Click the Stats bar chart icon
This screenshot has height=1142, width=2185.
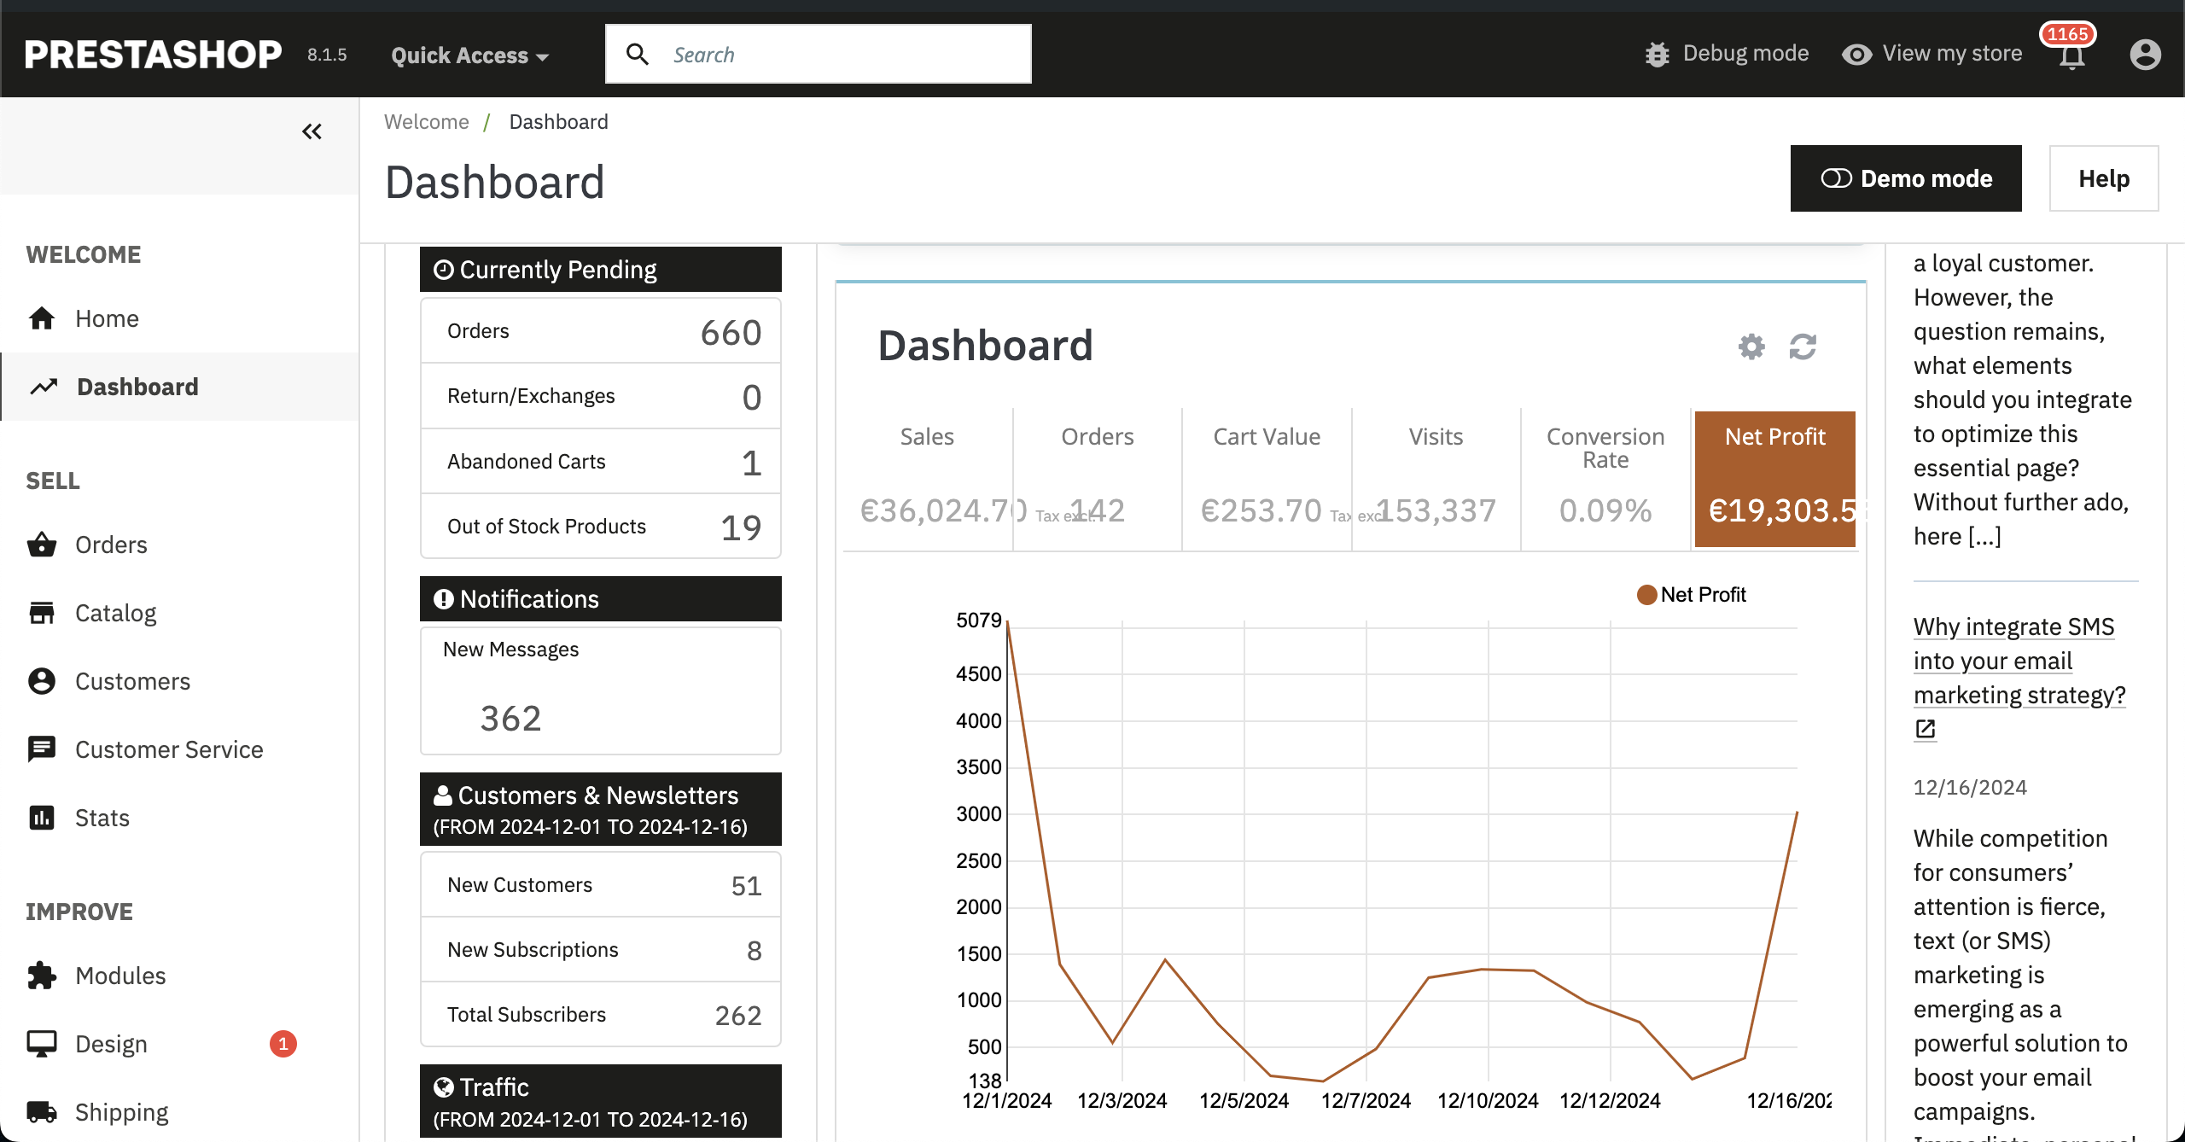(x=42, y=818)
